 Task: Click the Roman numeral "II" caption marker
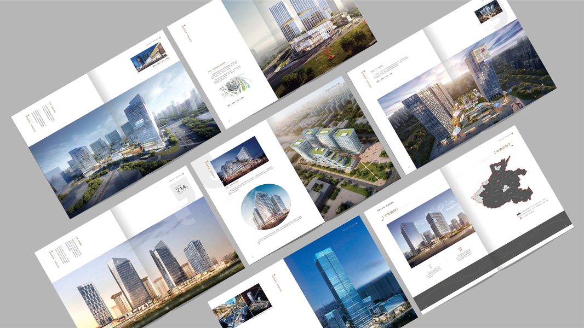point(460,250)
